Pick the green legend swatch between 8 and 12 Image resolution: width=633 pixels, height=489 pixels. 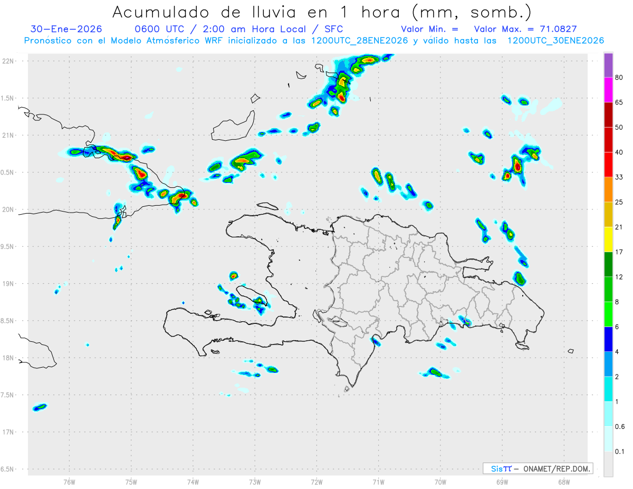[x=608, y=290]
